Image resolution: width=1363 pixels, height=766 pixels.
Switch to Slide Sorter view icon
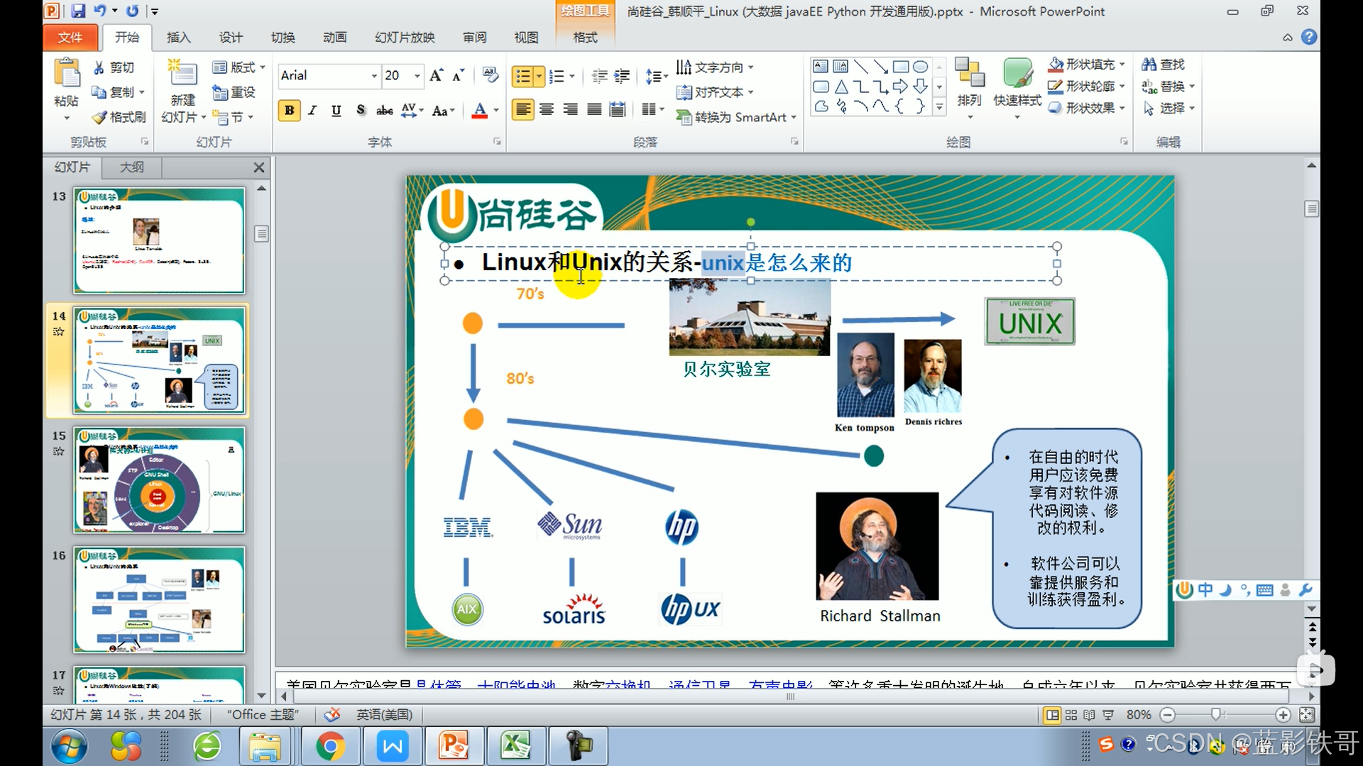point(1071,715)
